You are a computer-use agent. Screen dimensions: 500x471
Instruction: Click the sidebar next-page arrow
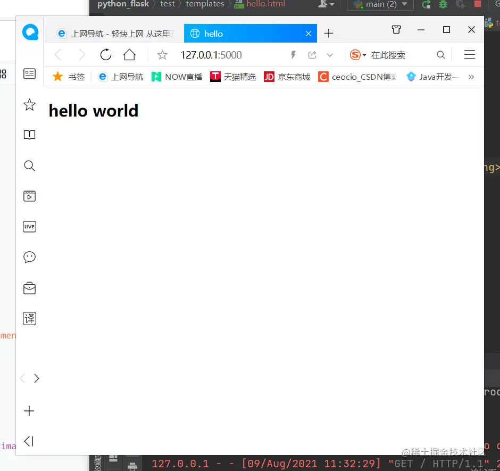[37, 378]
